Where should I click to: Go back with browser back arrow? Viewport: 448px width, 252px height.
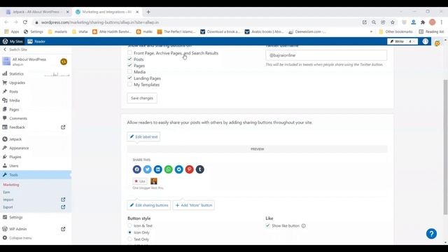[x=6, y=22]
